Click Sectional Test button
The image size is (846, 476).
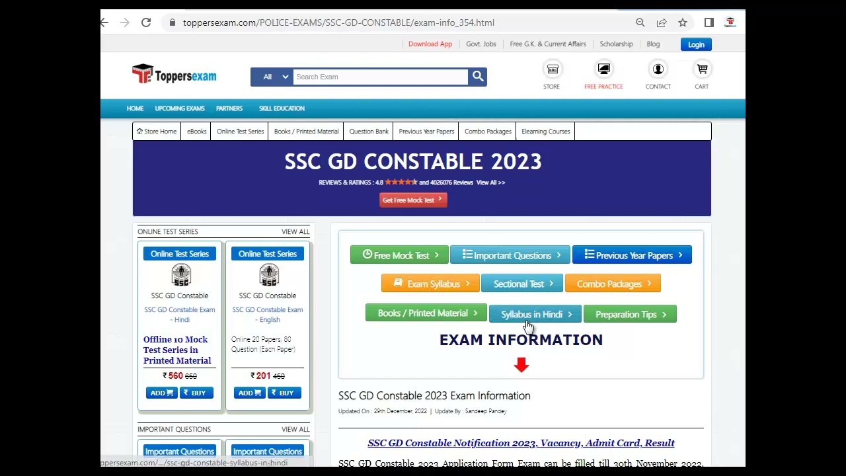[x=522, y=284]
